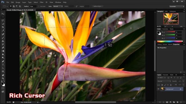186x104 pixels.
Task: Select the Clone Stamp tool
Action: click(3, 41)
